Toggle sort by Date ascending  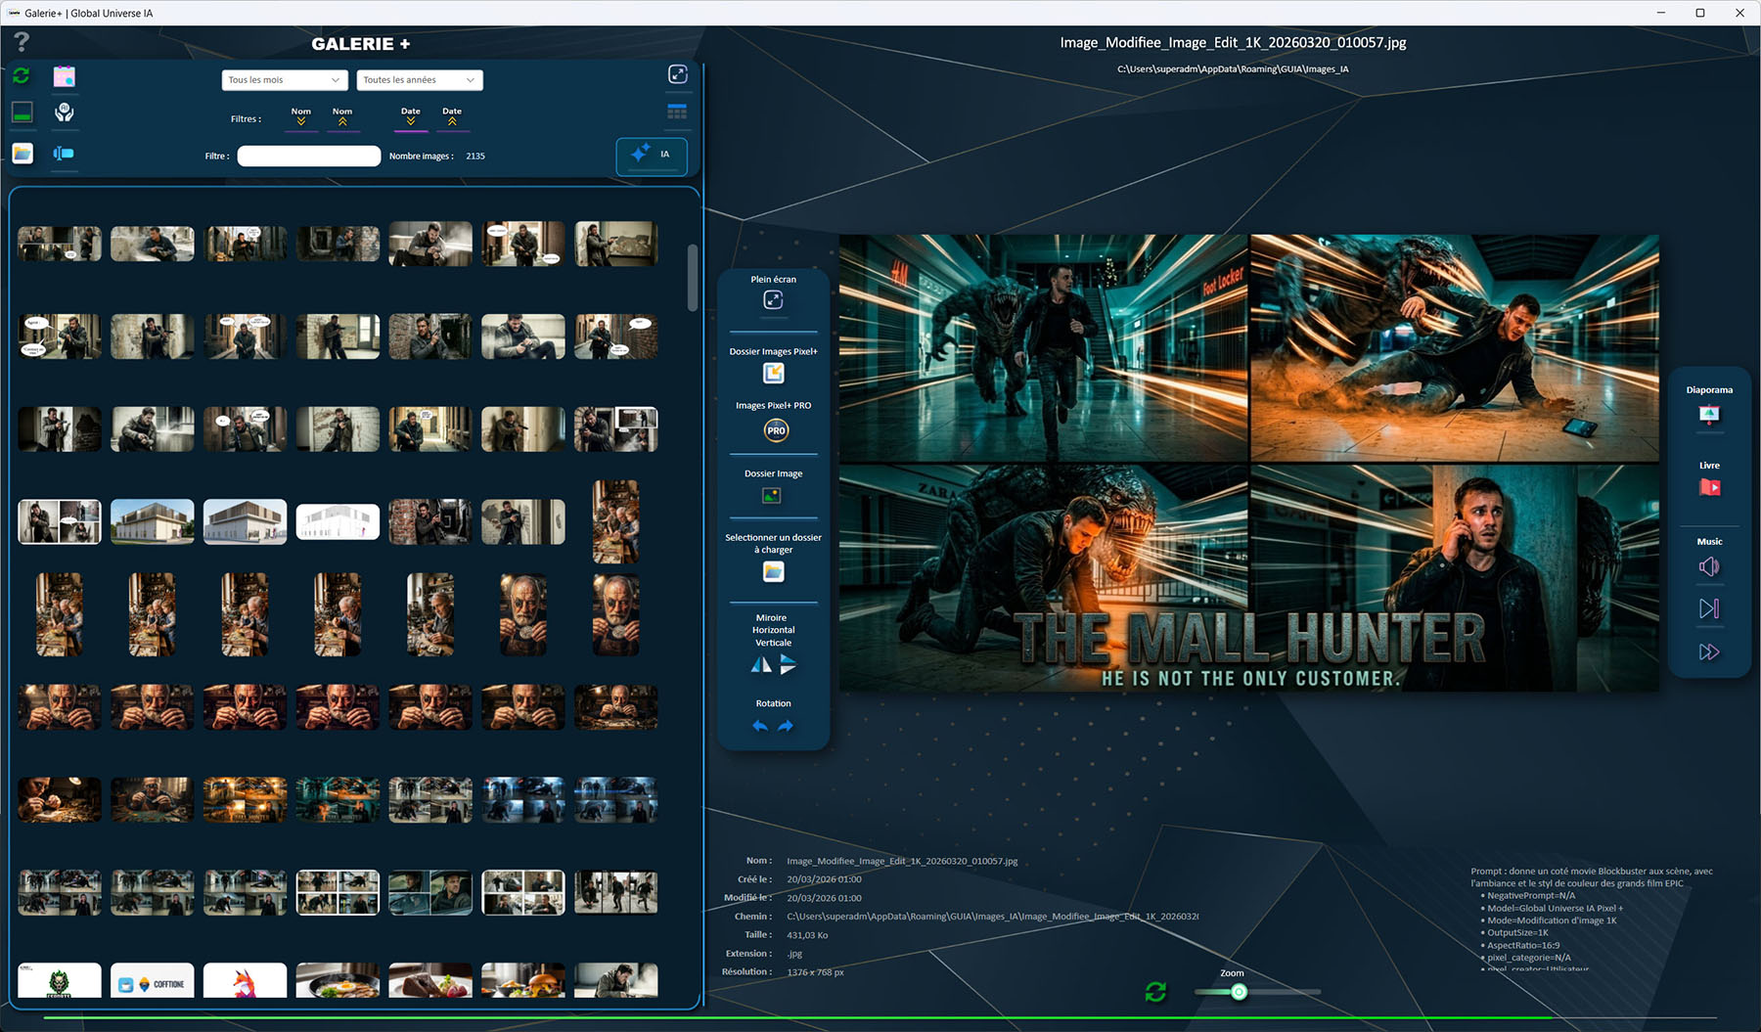452,116
